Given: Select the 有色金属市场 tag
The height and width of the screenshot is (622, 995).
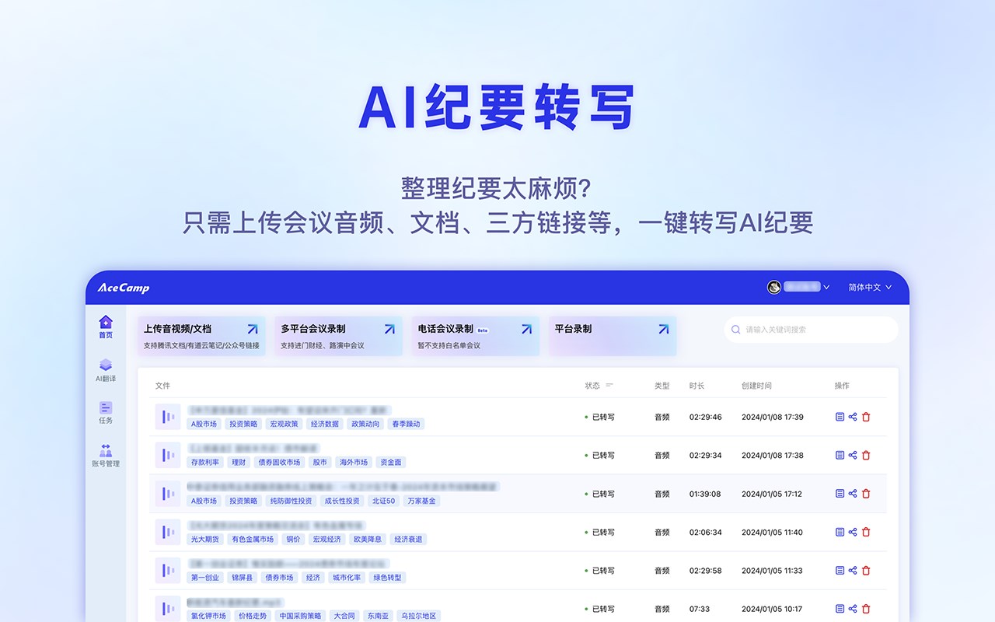Looking at the screenshot, I should click(x=253, y=539).
